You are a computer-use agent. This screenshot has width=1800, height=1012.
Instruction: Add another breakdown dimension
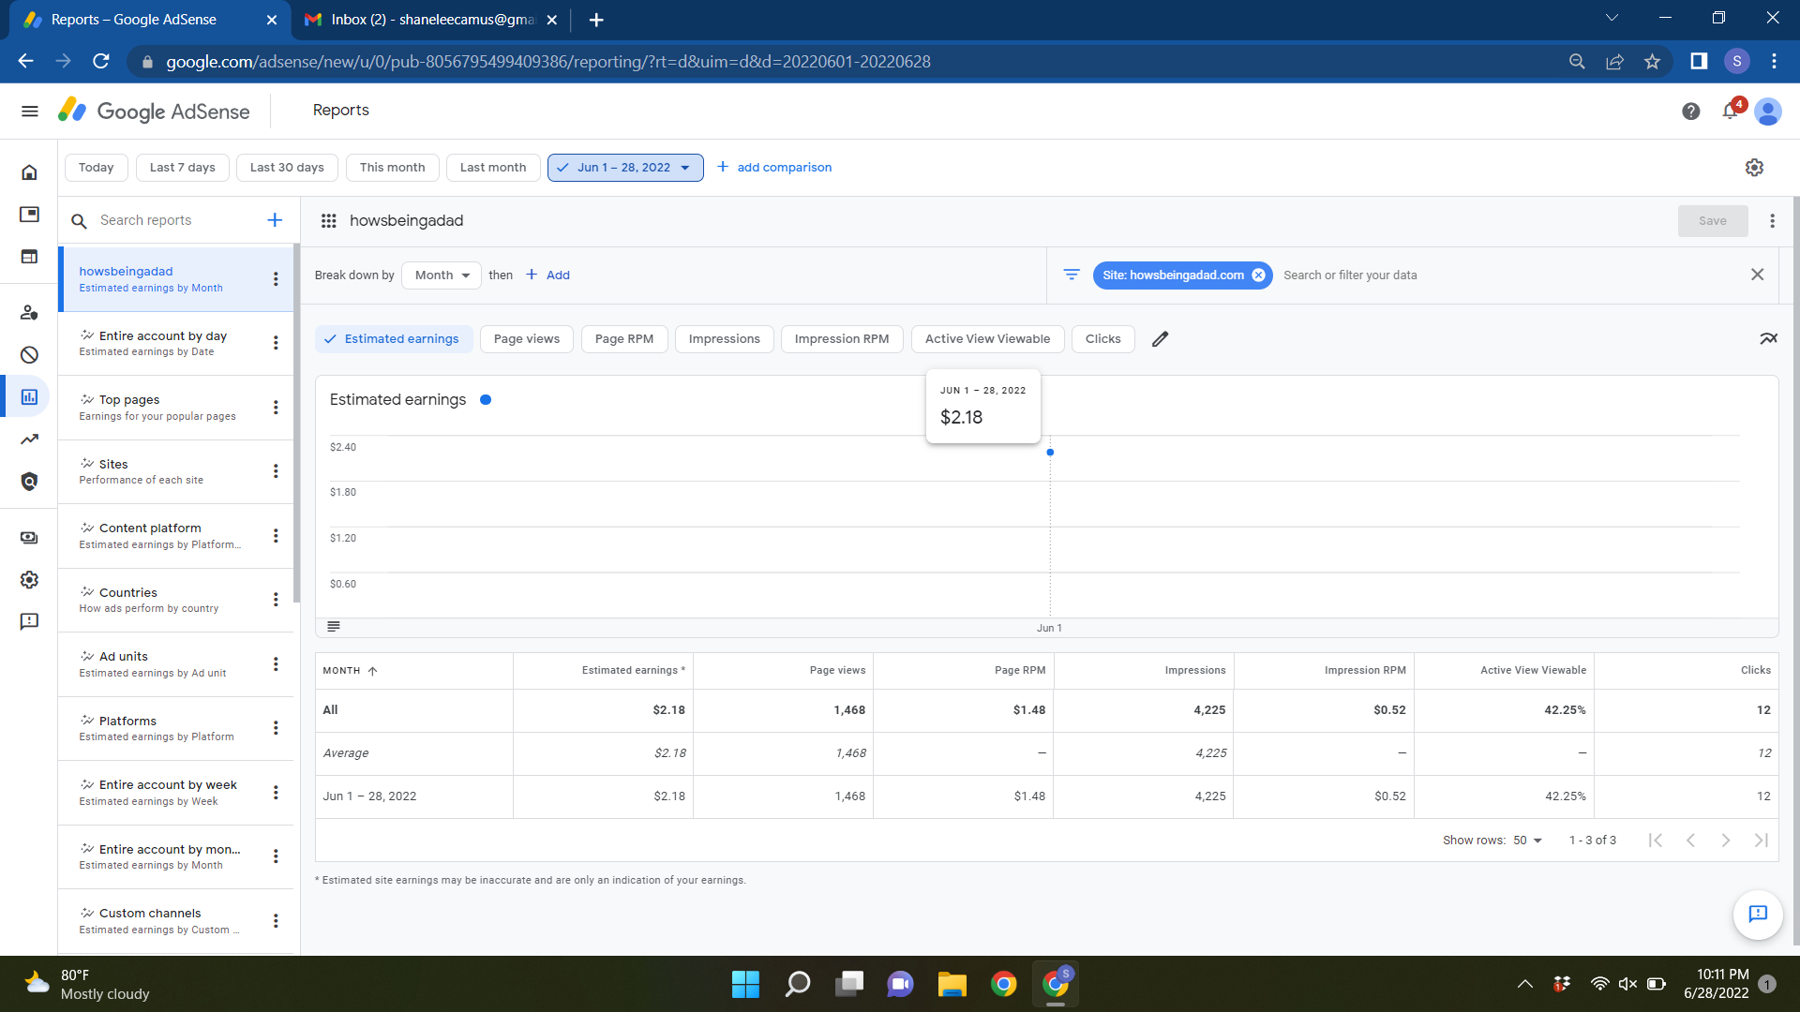(x=548, y=275)
